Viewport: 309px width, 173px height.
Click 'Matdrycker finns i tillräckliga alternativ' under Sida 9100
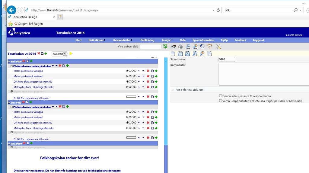[33, 87]
